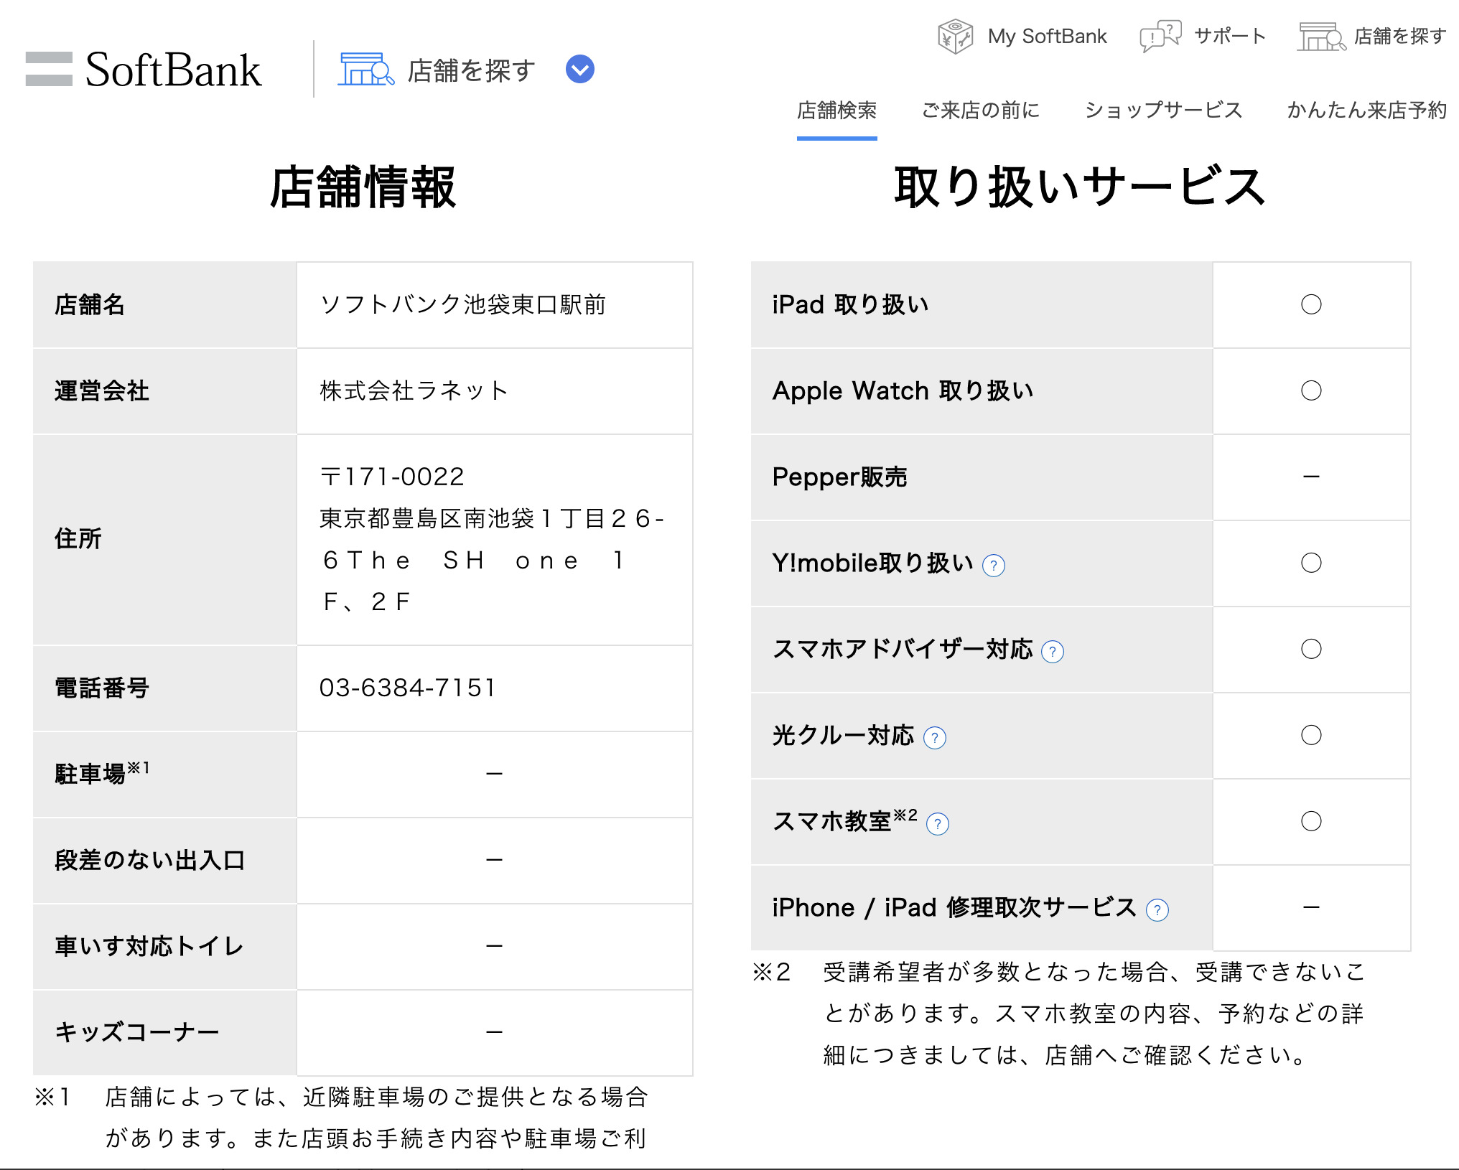Click the phone number 03-6384-7151
The width and height of the screenshot is (1459, 1170).
click(x=407, y=688)
